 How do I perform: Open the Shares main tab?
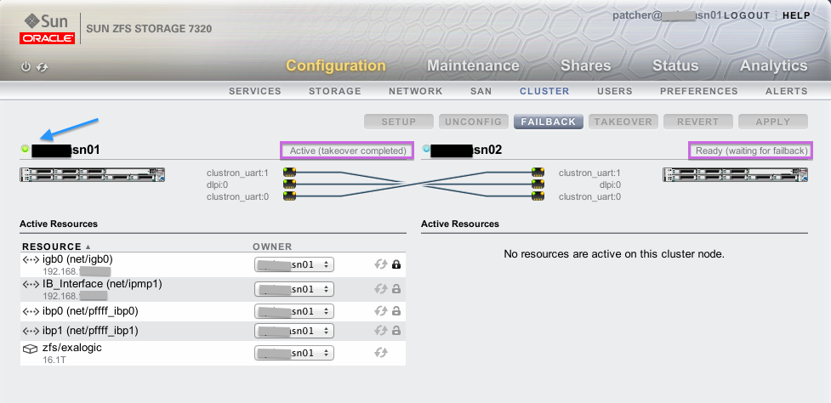pos(586,65)
